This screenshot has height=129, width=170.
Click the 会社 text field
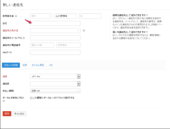click(55, 23)
